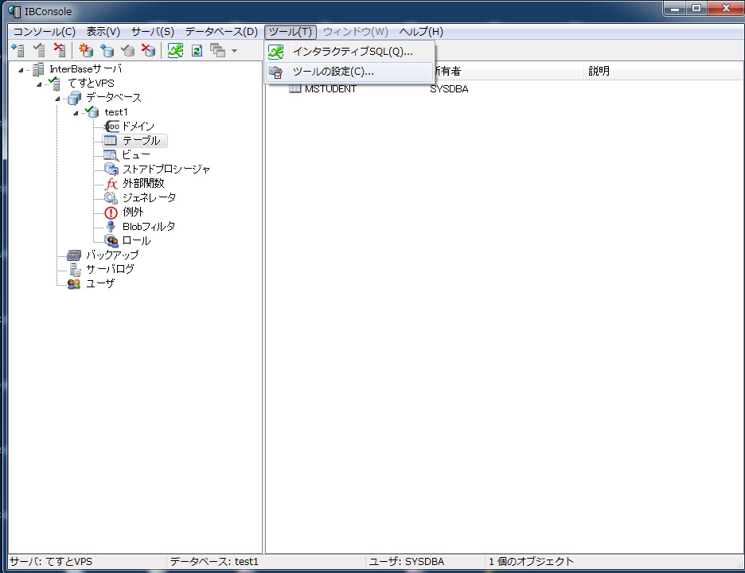Click the 外部関数 fx icon
The width and height of the screenshot is (745, 573).
pyautogui.click(x=111, y=183)
